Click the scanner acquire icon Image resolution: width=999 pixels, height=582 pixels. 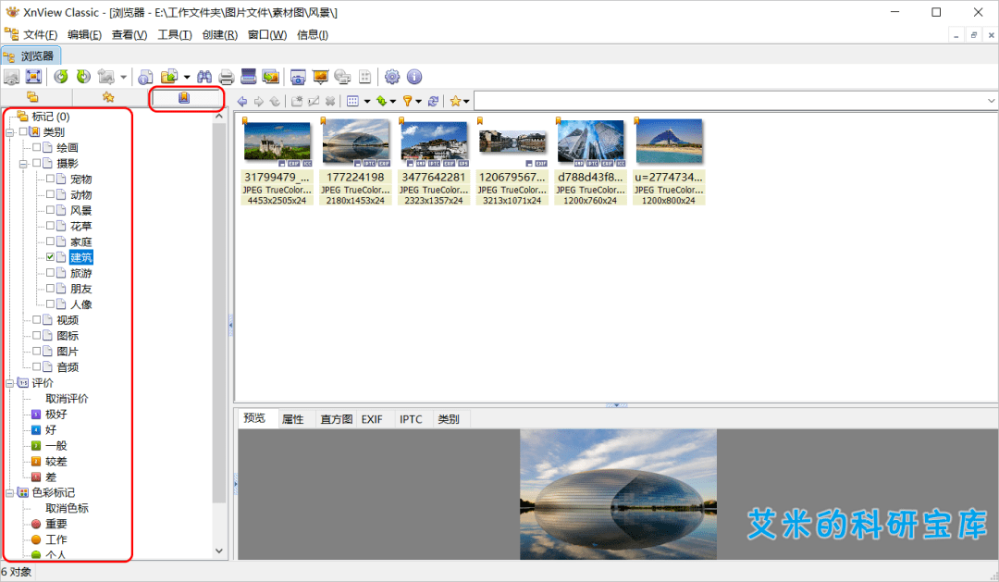tap(249, 76)
